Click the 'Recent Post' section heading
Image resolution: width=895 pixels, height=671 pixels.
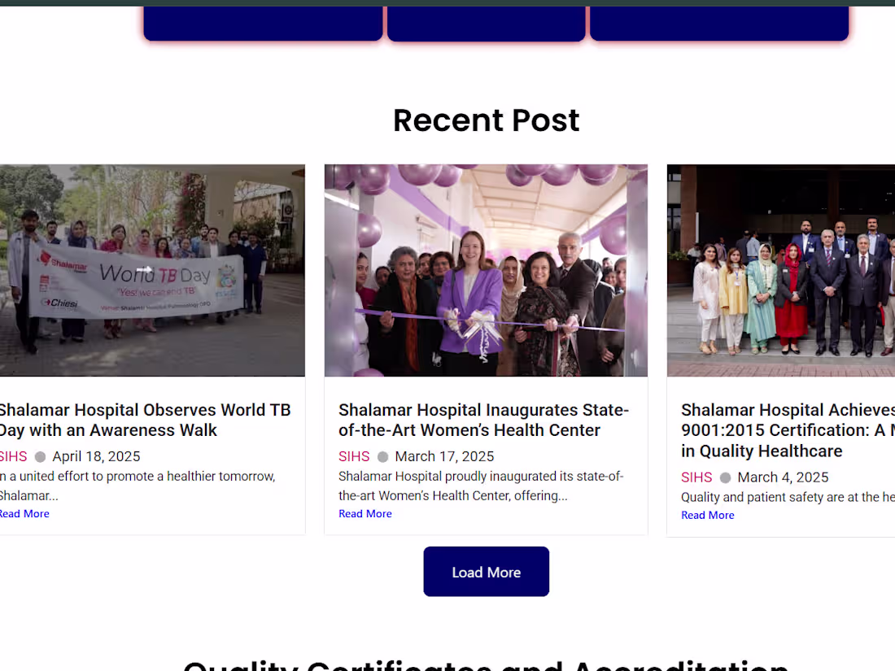(486, 120)
